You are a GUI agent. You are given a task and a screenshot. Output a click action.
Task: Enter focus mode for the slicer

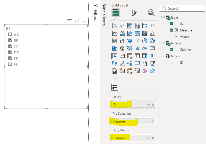(x=77, y=21)
